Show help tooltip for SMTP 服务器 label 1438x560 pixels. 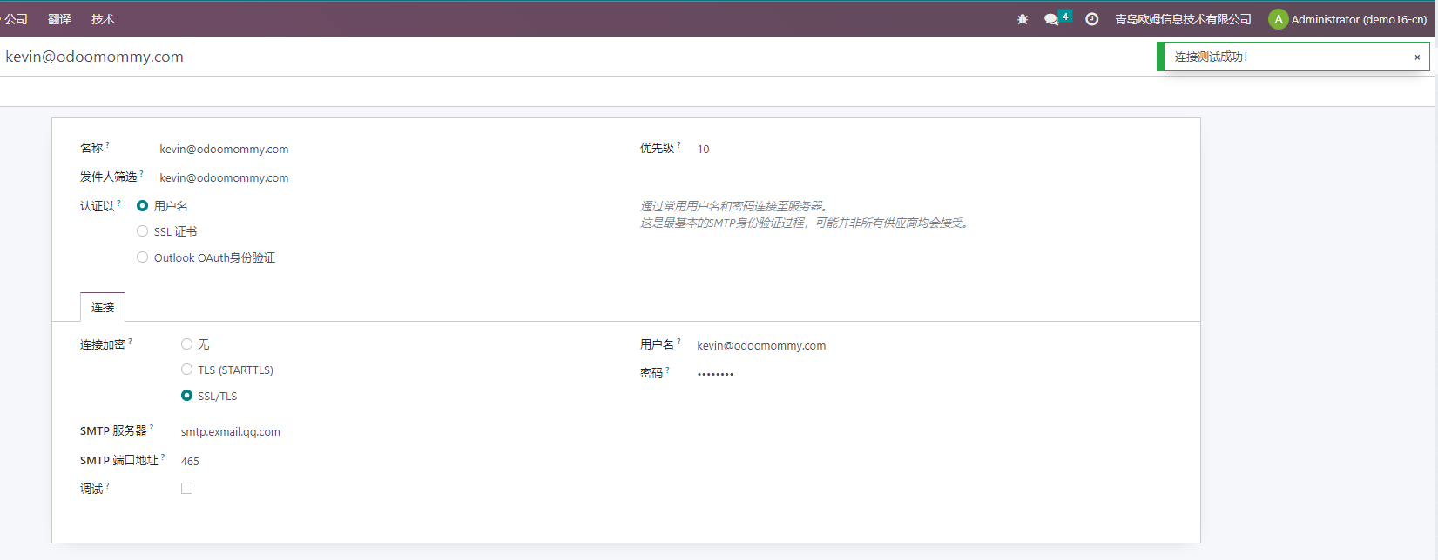(x=152, y=427)
